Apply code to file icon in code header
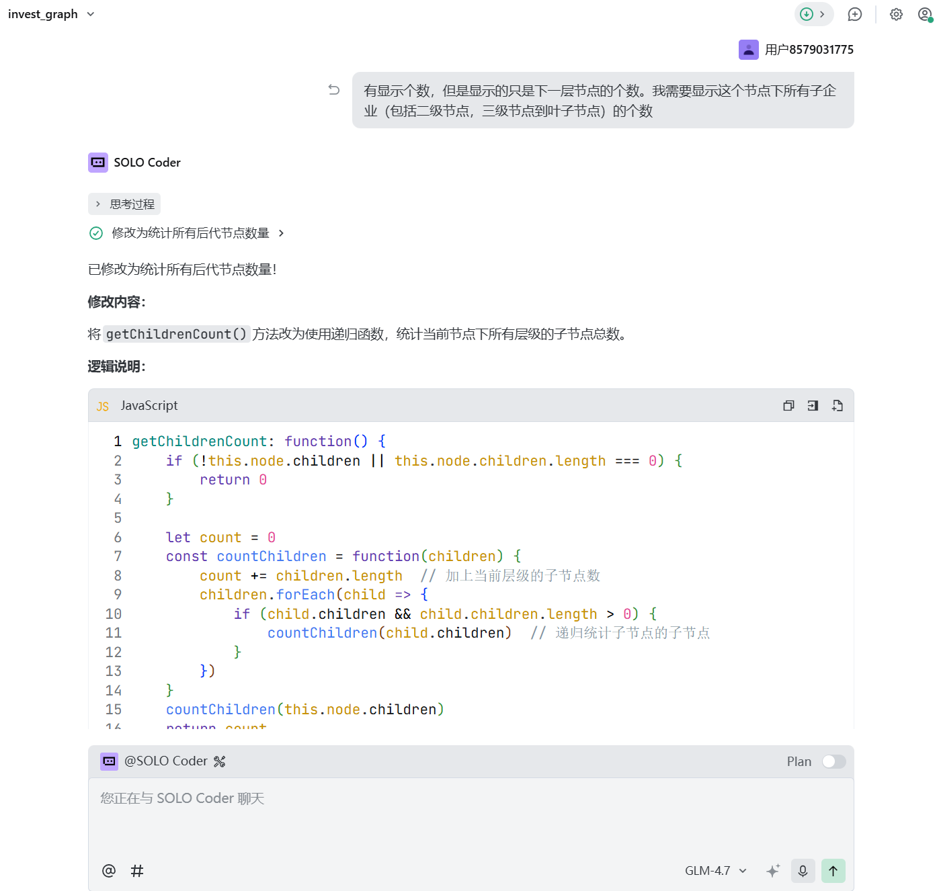 coord(837,406)
